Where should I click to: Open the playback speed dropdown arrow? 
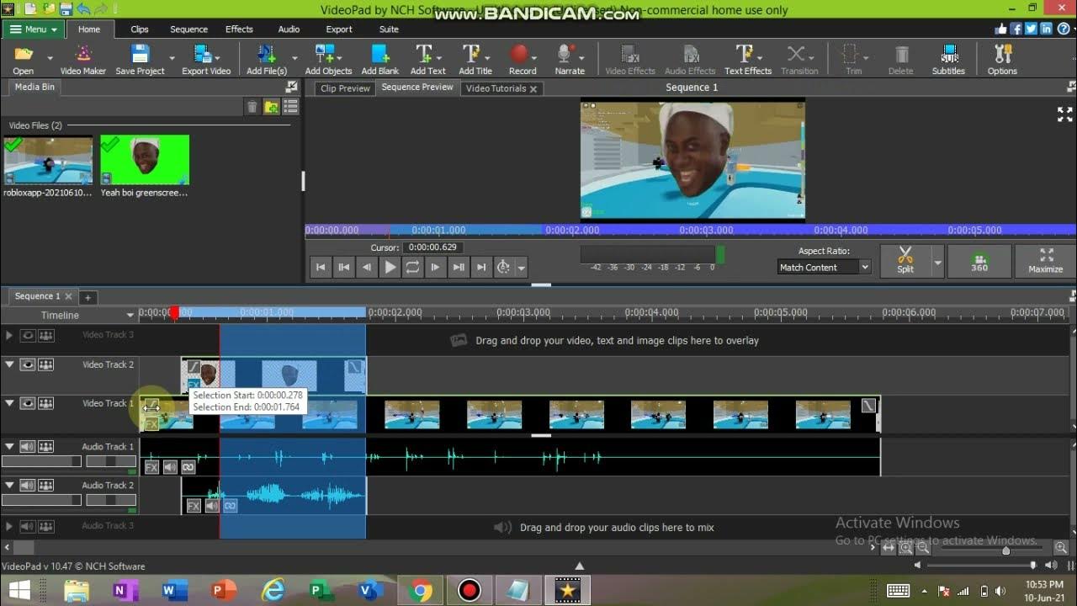click(522, 268)
